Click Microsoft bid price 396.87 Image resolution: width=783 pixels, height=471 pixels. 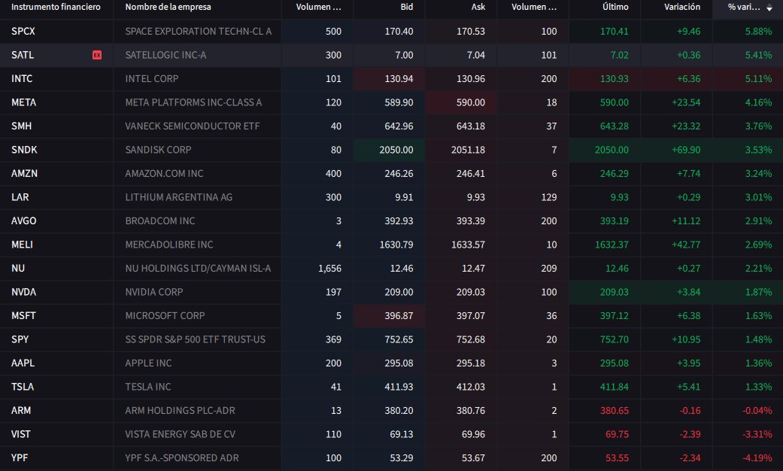coord(399,316)
